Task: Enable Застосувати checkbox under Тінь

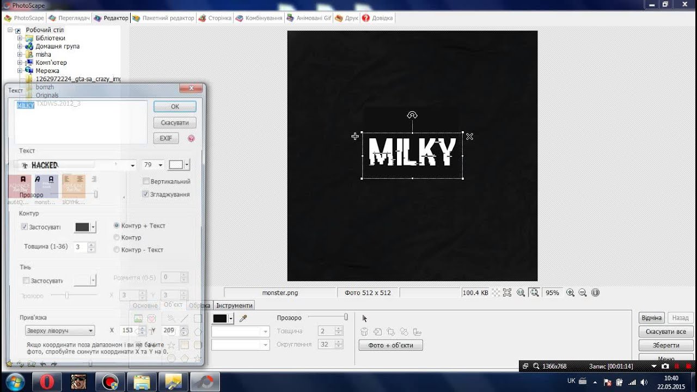Action: click(26, 280)
